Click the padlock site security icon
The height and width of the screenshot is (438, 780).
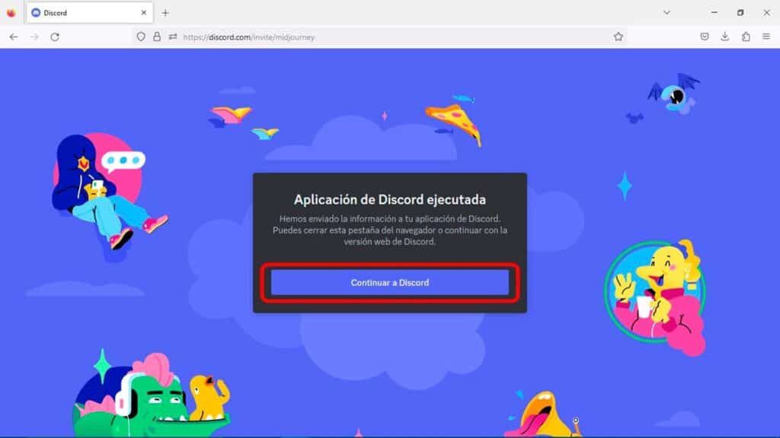tap(157, 36)
